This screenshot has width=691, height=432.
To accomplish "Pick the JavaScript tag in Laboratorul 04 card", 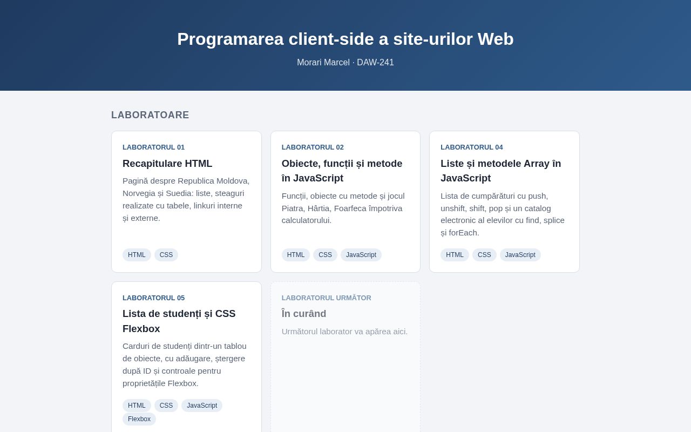I will [520, 255].
